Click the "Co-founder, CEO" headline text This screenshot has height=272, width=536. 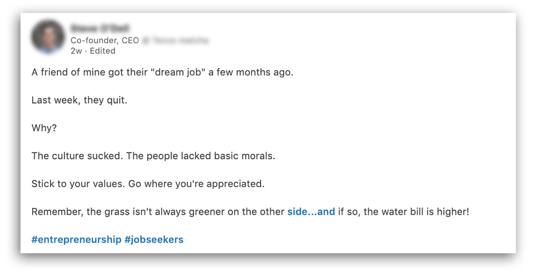tap(105, 41)
